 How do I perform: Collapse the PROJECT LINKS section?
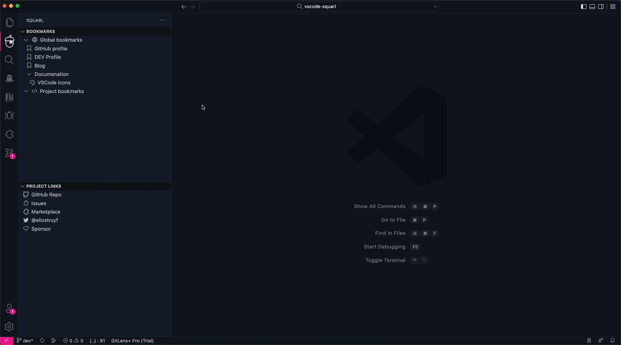[22, 186]
